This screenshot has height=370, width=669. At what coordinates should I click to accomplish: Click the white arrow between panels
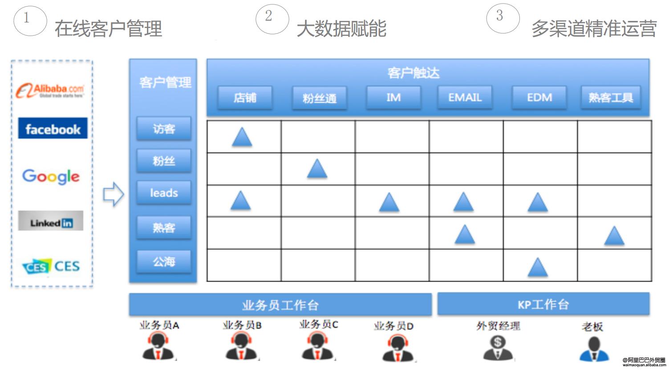pos(113,194)
